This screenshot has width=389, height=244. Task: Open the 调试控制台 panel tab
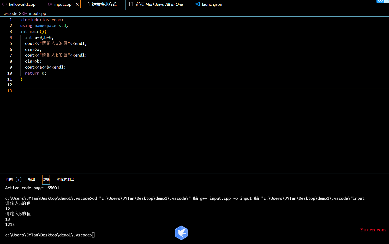point(66,179)
